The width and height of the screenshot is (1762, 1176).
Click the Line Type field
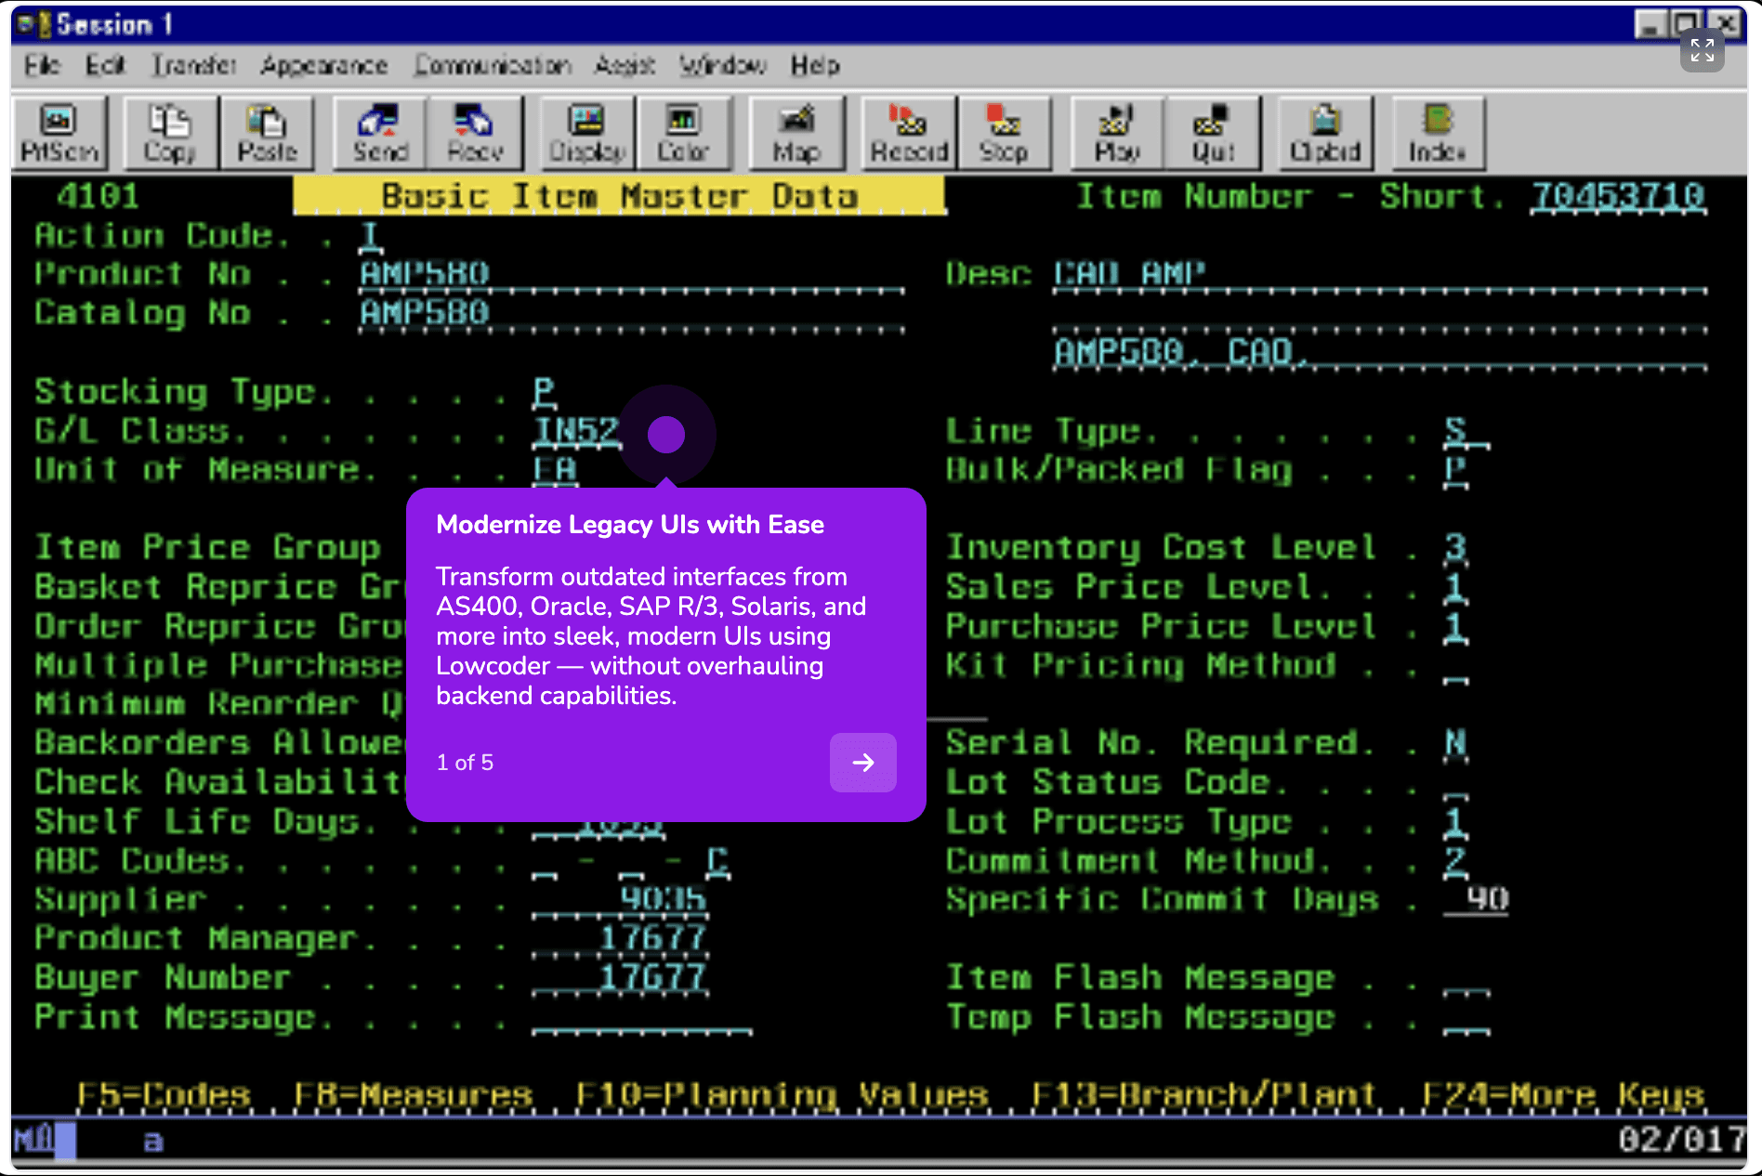[x=1466, y=431]
